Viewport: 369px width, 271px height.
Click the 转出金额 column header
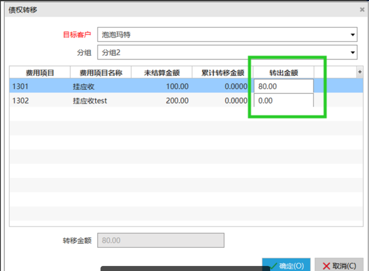(284, 73)
